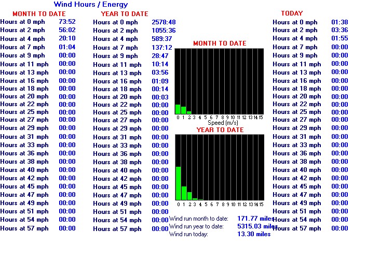Click the MONTH TO DATE chart title
367x274 pixels.
click(220, 44)
